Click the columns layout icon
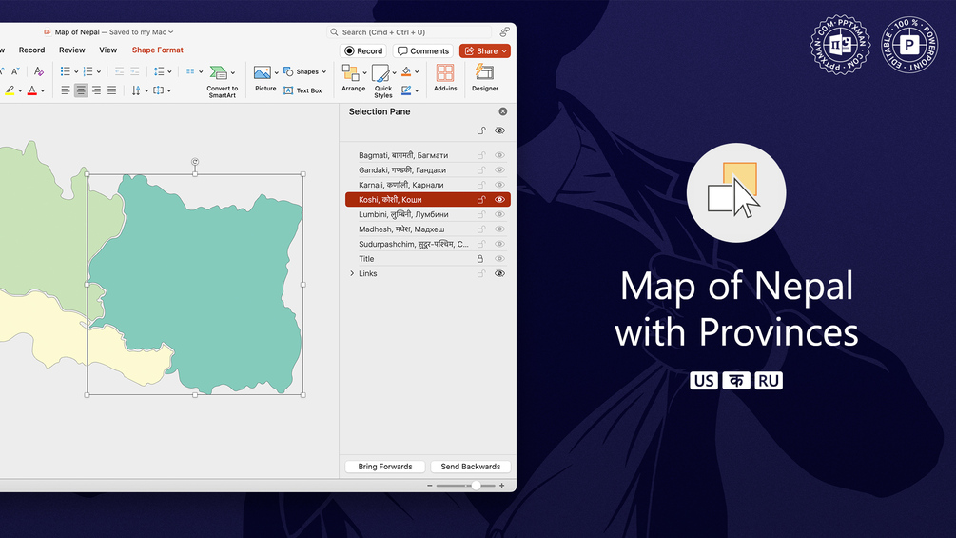 pyautogui.click(x=190, y=71)
